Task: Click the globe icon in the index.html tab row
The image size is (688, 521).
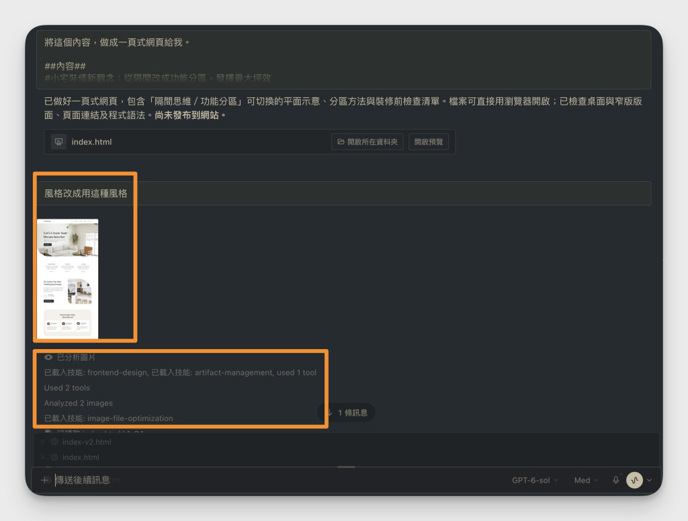Action: click(54, 457)
